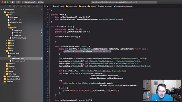Open the Issue navigator warning icon
182x102 pixels.
(x=21, y=7)
